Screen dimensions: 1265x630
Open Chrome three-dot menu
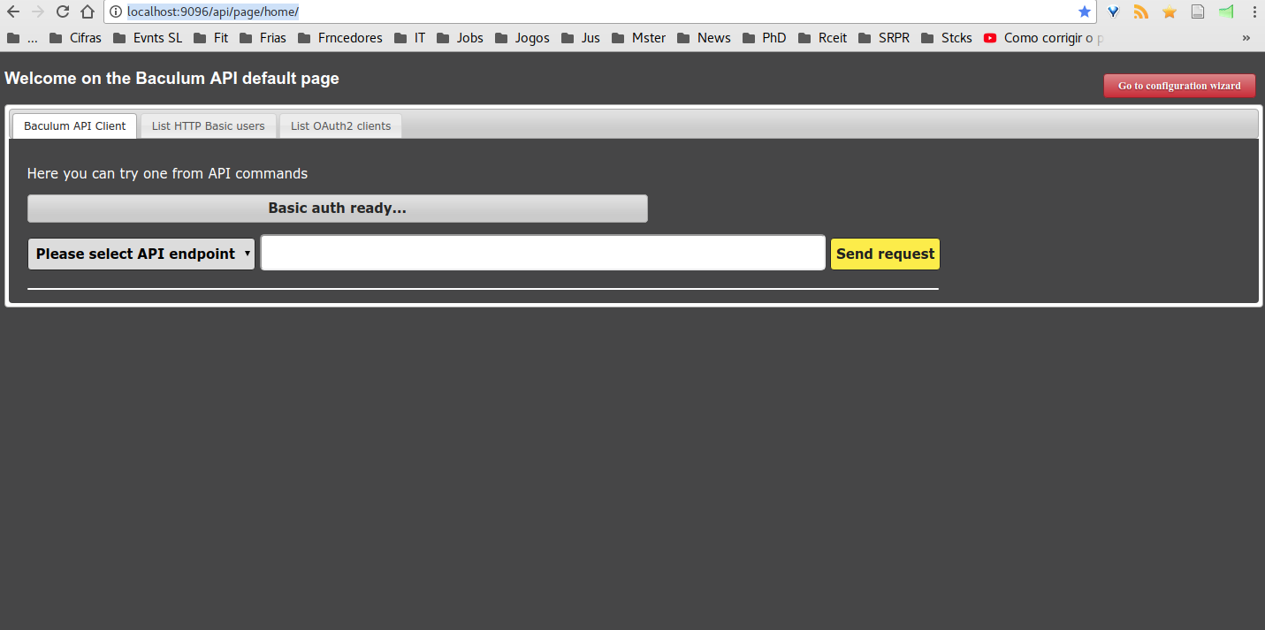[1254, 12]
